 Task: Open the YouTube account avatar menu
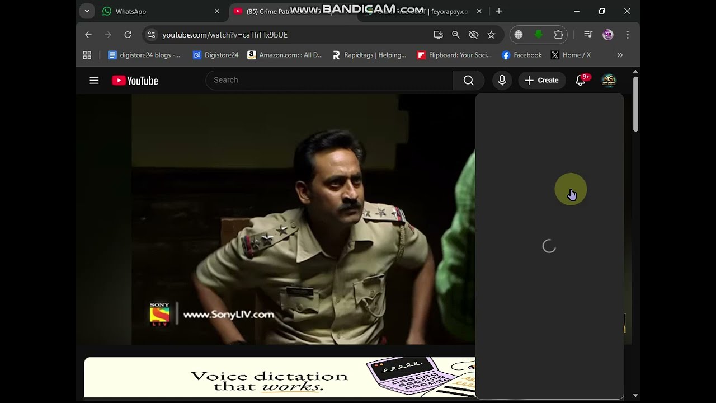(609, 81)
